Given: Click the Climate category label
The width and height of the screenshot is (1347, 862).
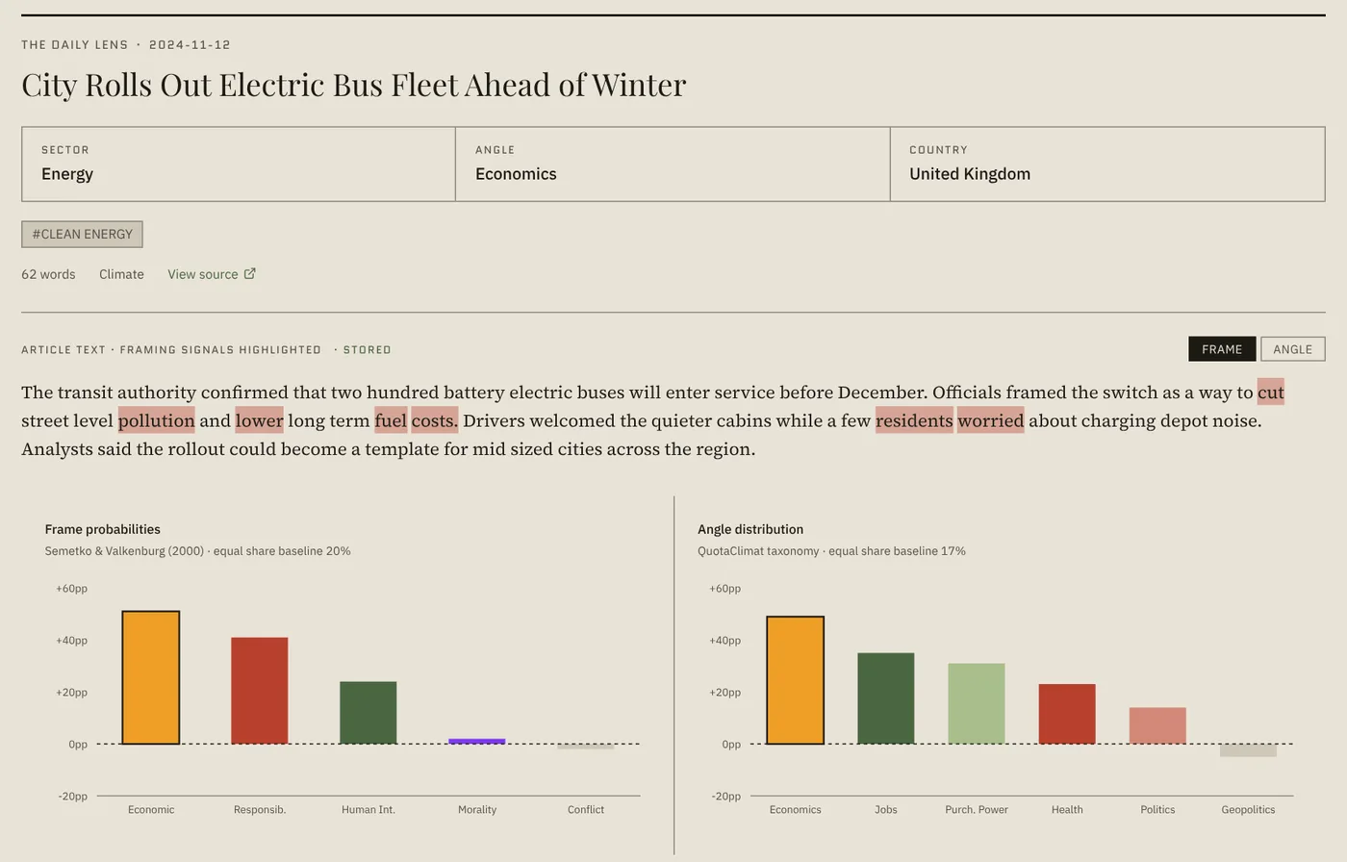Looking at the screenshot, I should coord(121,274).
